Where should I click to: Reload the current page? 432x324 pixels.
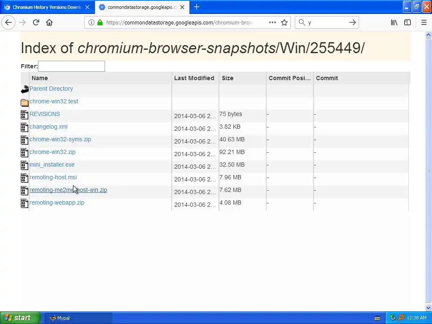tap(36, 22)
